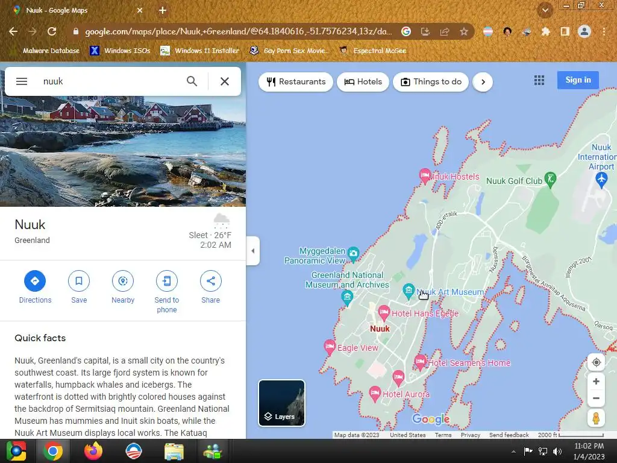This screenshot has height=463, width=617.
Task: Click the address bar URL
Action: [x=239, y=31]
